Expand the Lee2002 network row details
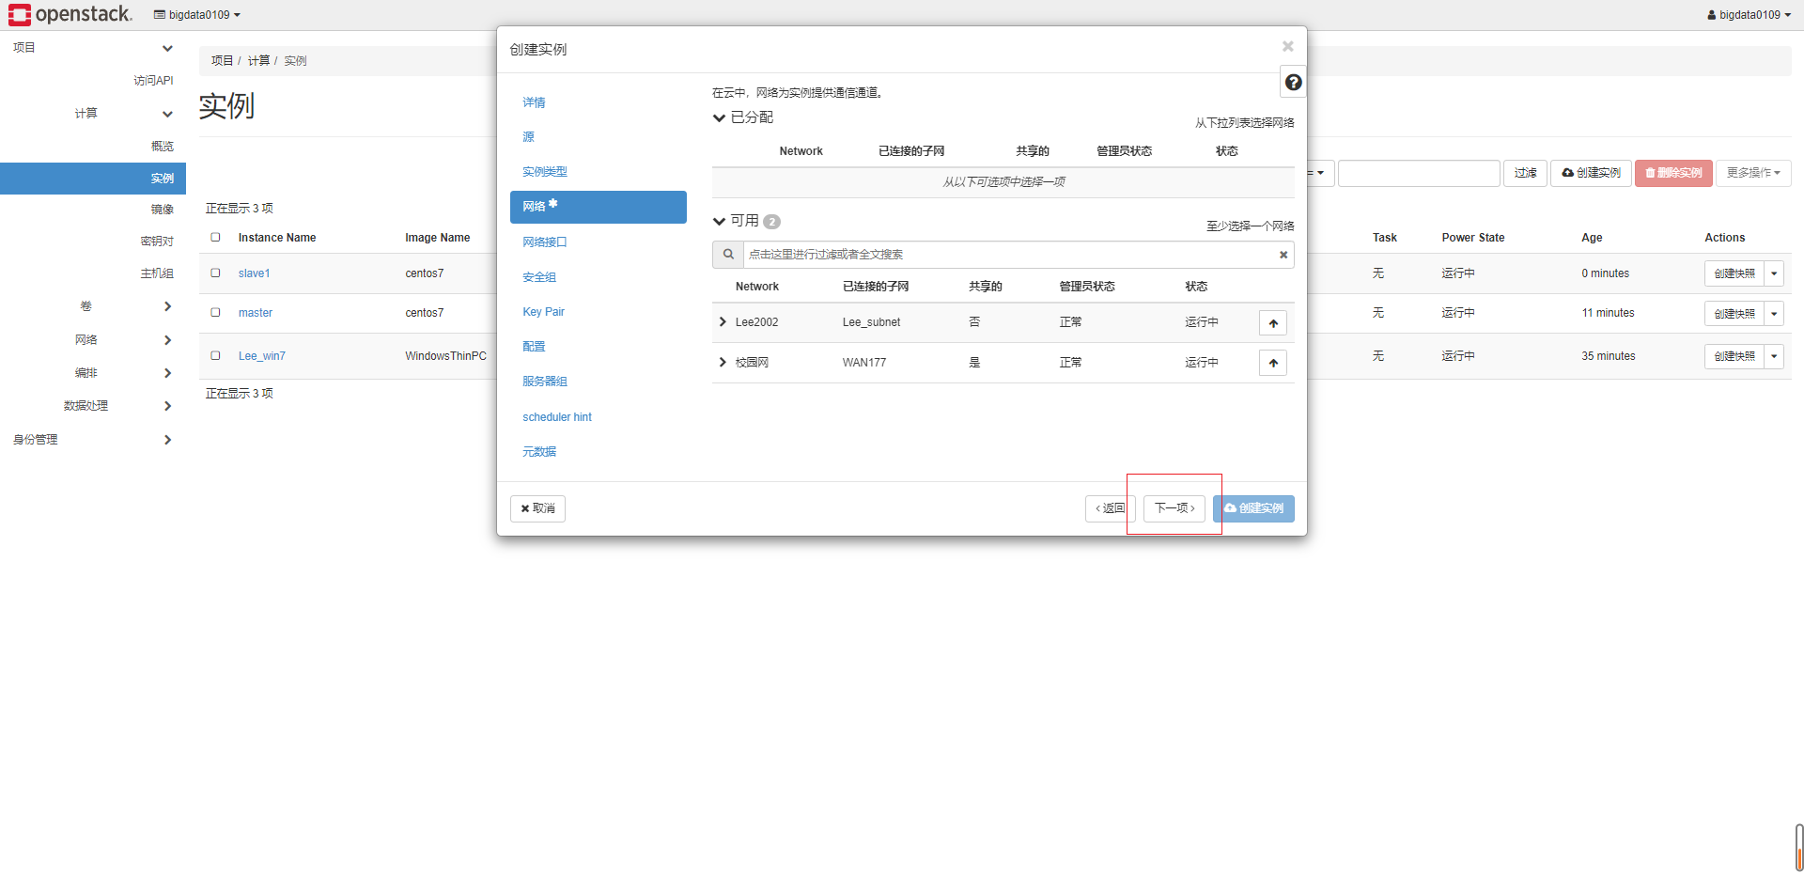This screenshot has height=889, width=1804. click(x=723, y=322)
